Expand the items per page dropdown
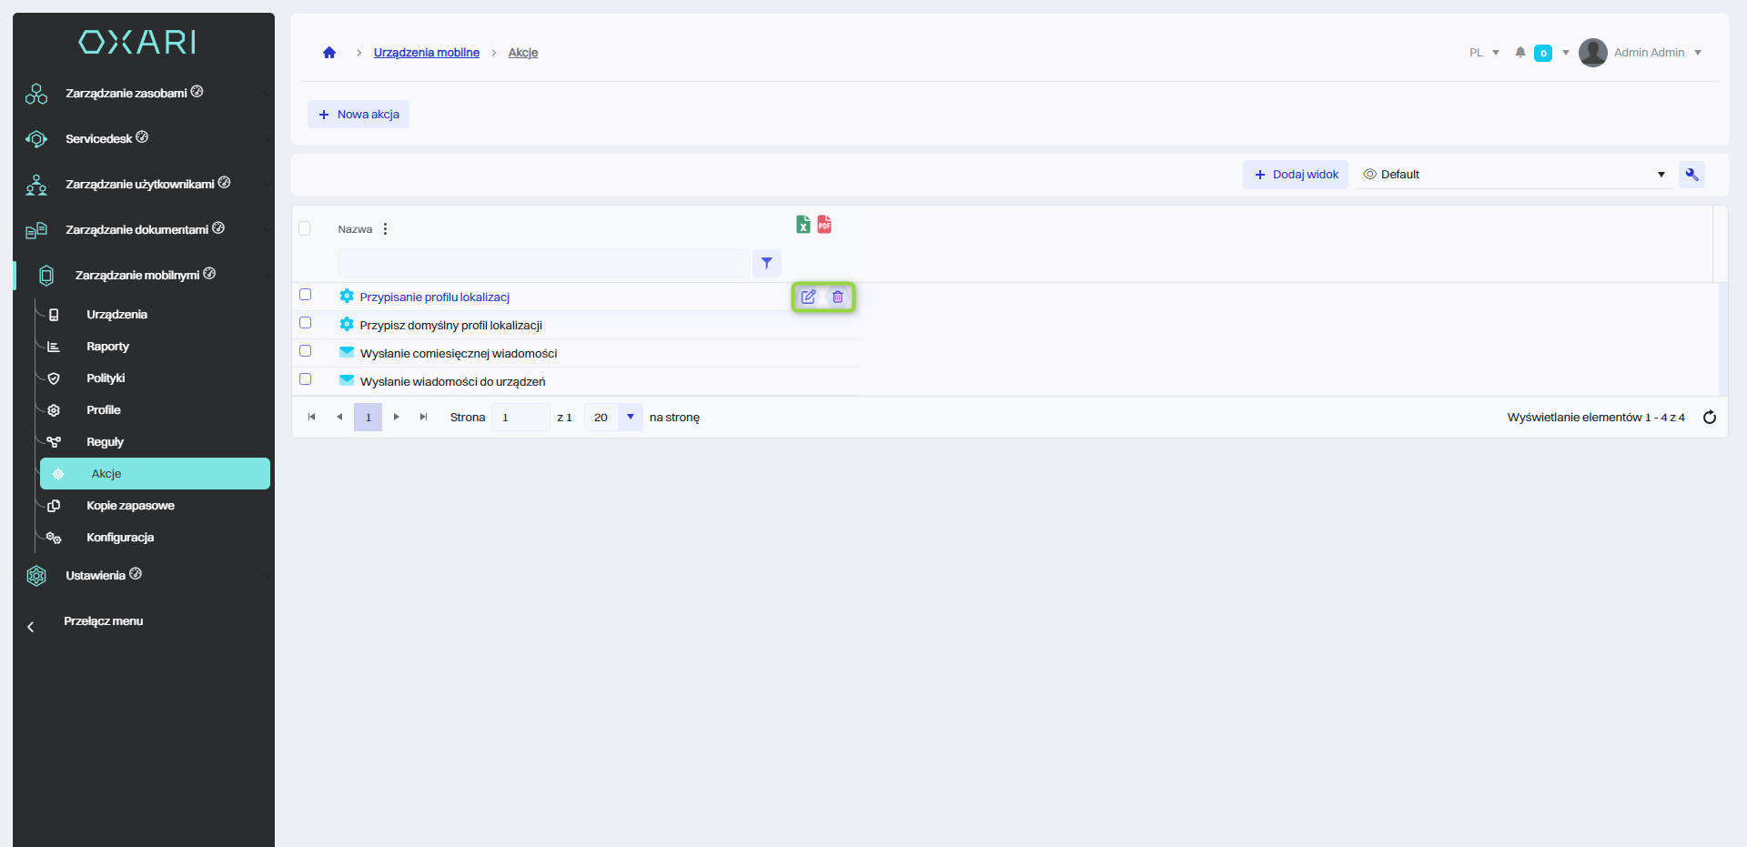Screen dimensions: 1747x847 [x=630, y=418]
